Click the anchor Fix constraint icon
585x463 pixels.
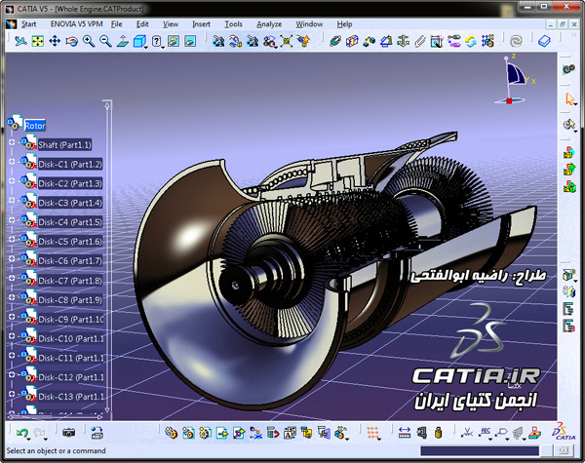(403, 41)
